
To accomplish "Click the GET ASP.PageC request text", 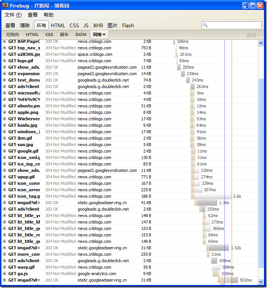I will coord(24,41).
